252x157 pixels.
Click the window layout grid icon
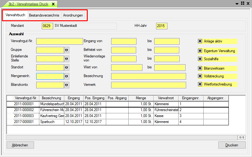click(x=242, y=3)
